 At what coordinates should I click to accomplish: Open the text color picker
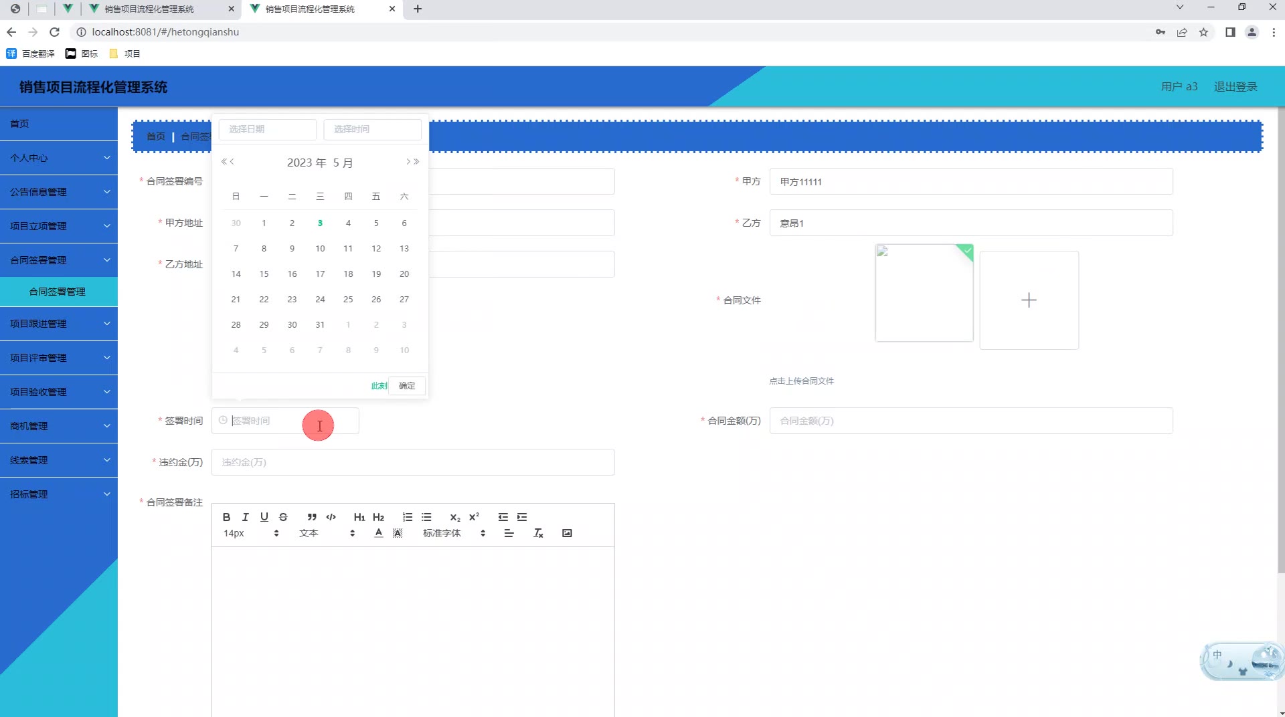379,533
